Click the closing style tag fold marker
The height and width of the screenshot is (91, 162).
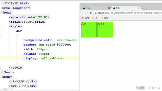click(x=1, y=68)
